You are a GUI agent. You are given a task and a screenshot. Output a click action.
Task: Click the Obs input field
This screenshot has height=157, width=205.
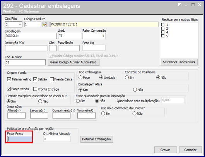pyautogui.click(x=53, y=48)
